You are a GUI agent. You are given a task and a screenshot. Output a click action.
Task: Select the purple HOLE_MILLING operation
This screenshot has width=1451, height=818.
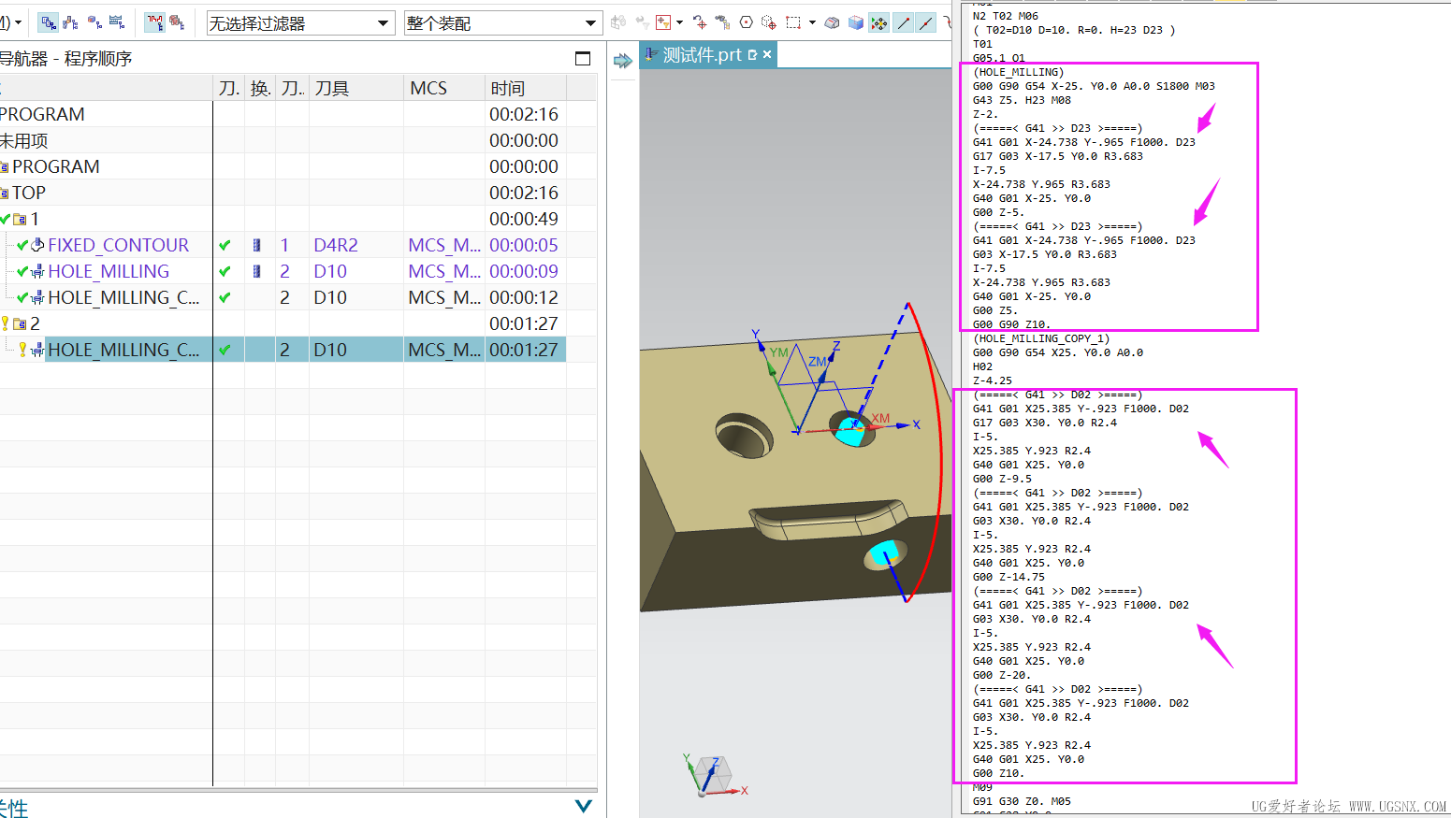(109, 271)
